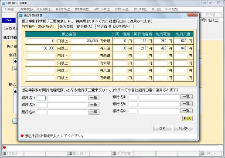Click the 他行文書 column header
225x158 pixels.
183,34
